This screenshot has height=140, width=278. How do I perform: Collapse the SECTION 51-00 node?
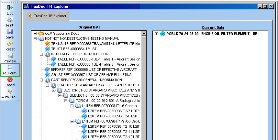point(53,90)
